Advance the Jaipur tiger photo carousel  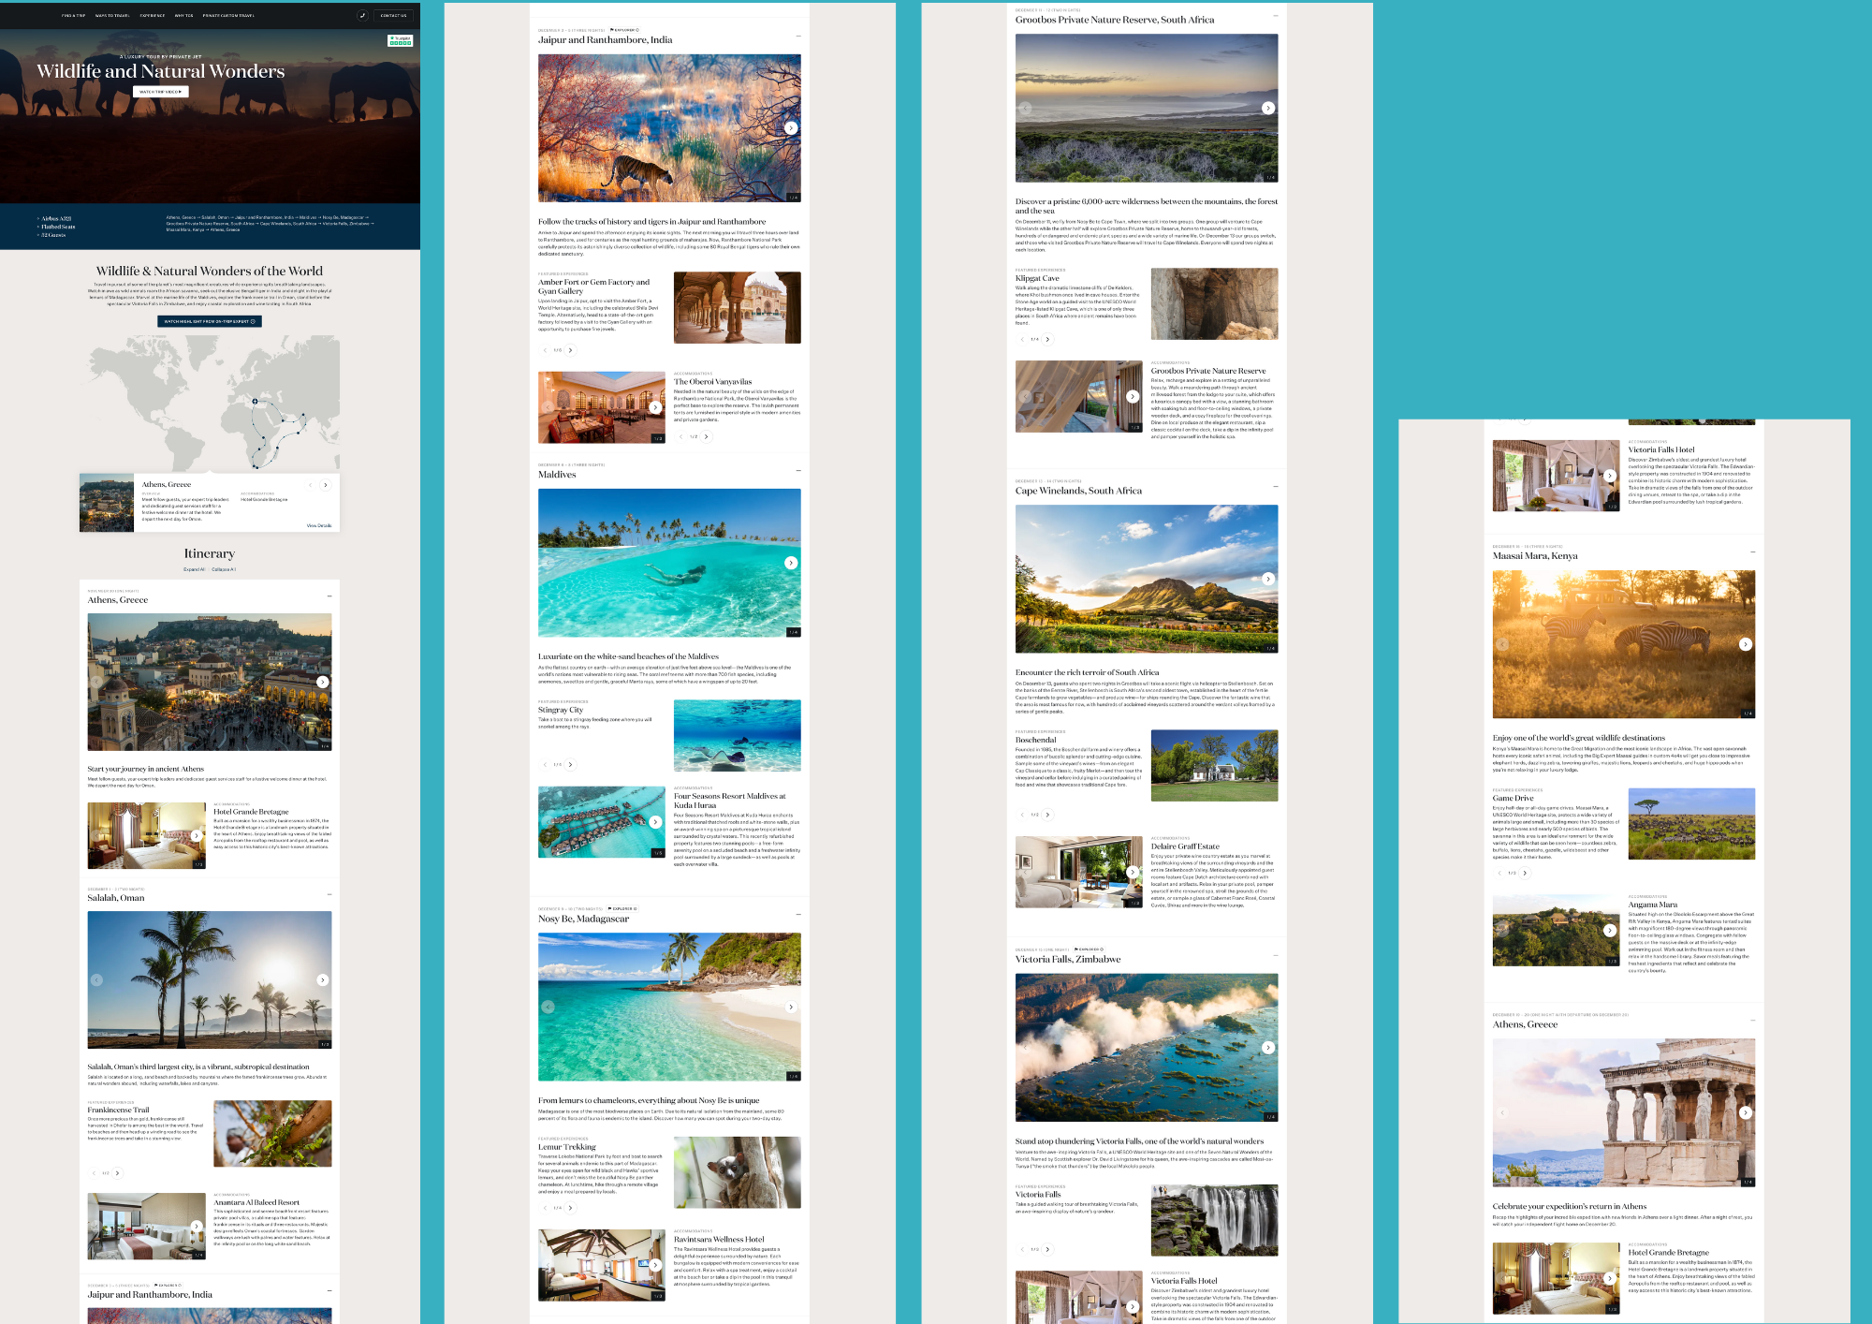click(x=791, y=128)
